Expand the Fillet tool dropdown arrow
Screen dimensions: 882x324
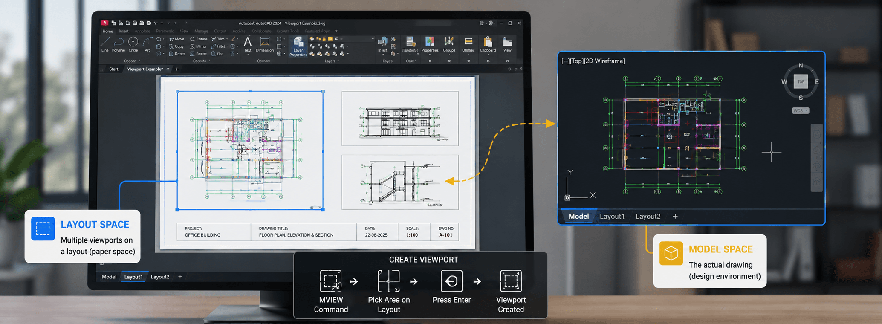click(x=228, y=46)
